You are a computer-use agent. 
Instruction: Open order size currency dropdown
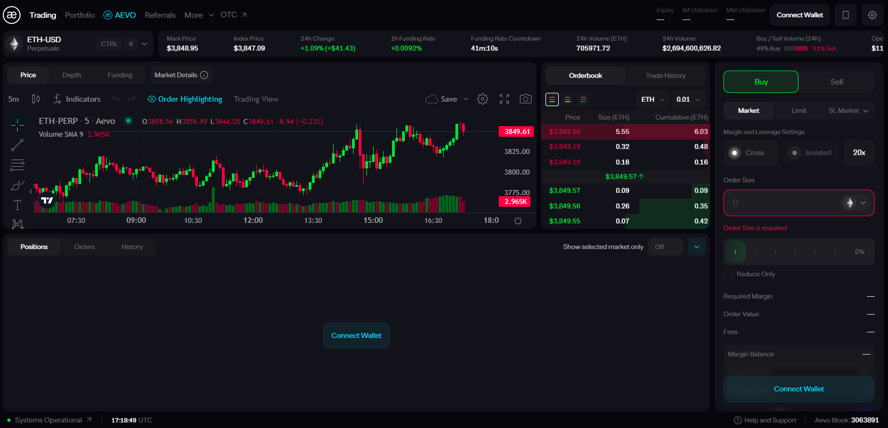[855, 203]
